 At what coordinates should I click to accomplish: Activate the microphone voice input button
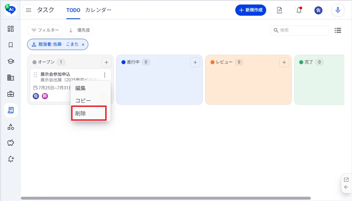338,10
